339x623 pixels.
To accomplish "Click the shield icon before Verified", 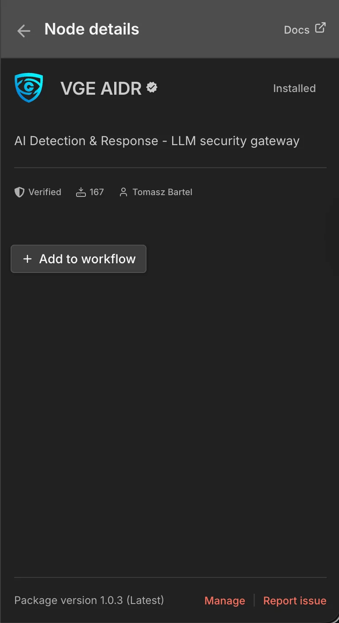I will (19, 192).
